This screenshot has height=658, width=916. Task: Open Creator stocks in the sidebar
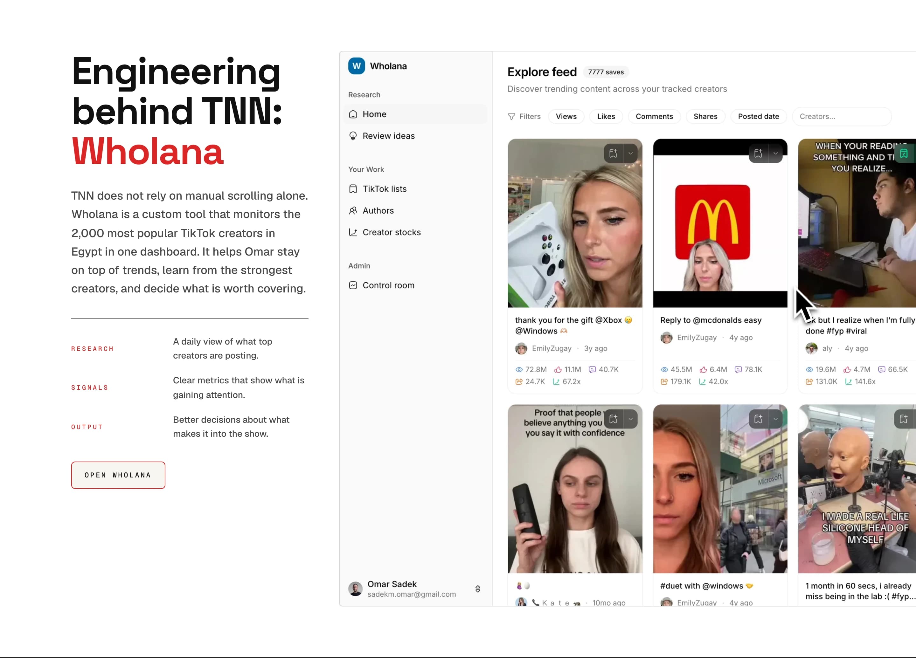pyautogui.click(x=416, y=232)
